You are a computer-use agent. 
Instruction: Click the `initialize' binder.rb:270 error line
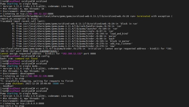[86, 50]
